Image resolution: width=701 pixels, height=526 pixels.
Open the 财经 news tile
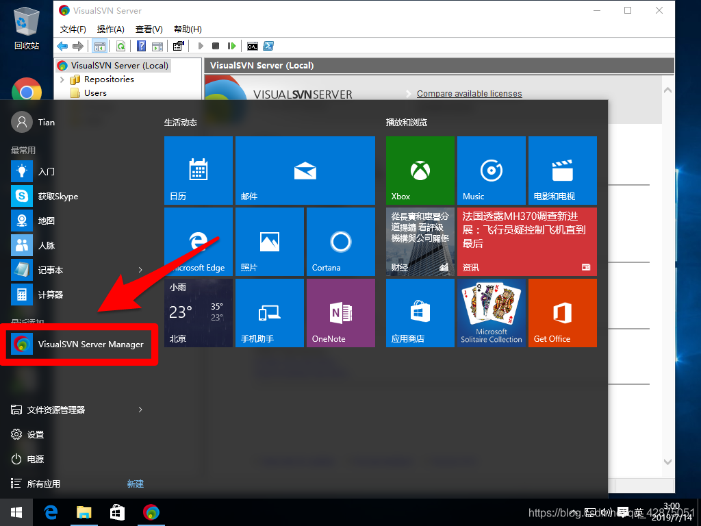pyautogui.click(x=420, y=242)
